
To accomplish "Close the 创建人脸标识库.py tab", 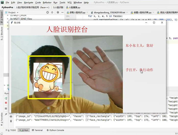I will click(x=153, y=12).
